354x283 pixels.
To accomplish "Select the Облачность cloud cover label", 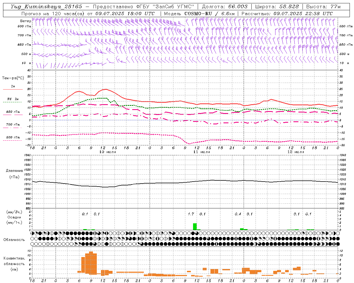I will click(x=14, y=240).
